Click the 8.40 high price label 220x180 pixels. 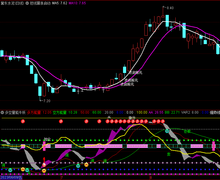[x=170, y=8]
